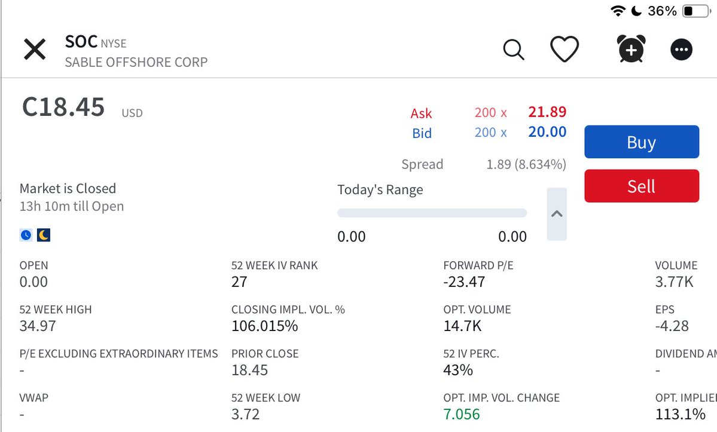This screenshot has width=717, height=432.
Task: Close the SOC quote details screen
Action: coord(35,50)
